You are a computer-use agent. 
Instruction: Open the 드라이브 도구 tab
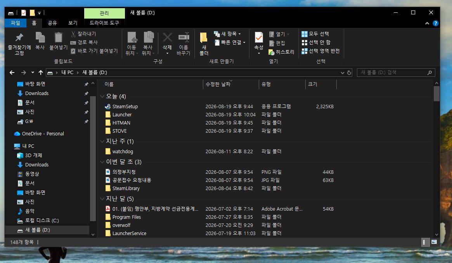tap(104, 23)
